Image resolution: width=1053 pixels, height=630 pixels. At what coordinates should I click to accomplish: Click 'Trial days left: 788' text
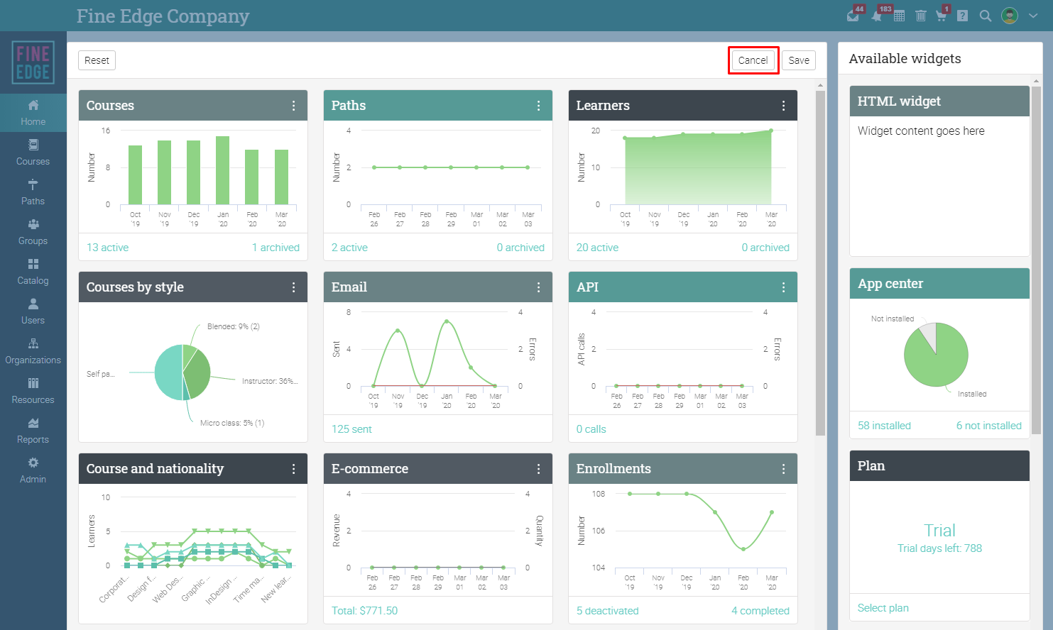point(939,548)
